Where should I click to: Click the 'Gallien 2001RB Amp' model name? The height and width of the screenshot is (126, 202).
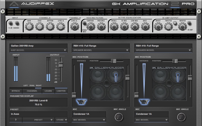click(x=22, y=46)
